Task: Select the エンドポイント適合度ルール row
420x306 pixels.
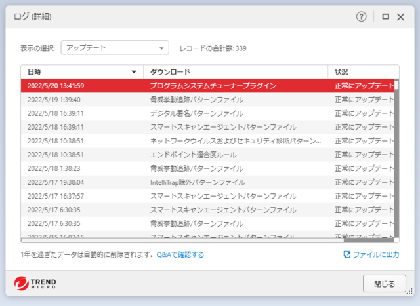Action: click(207, 155)
